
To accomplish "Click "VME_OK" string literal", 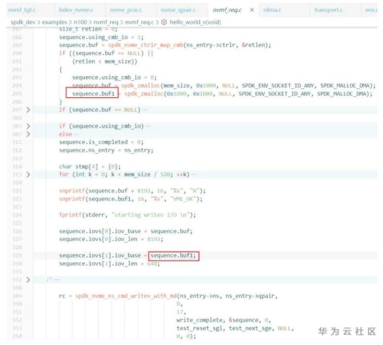I will pos(183,199).
